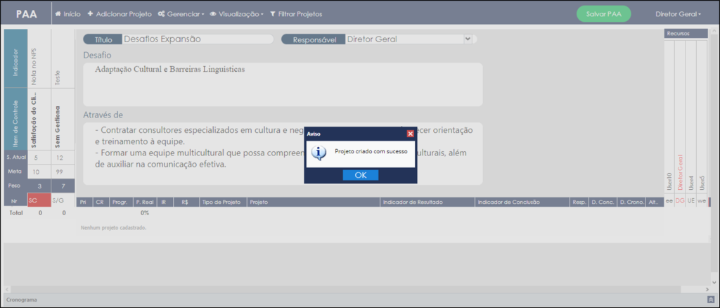Open the Diretor Geral user menu

[679, 14]
